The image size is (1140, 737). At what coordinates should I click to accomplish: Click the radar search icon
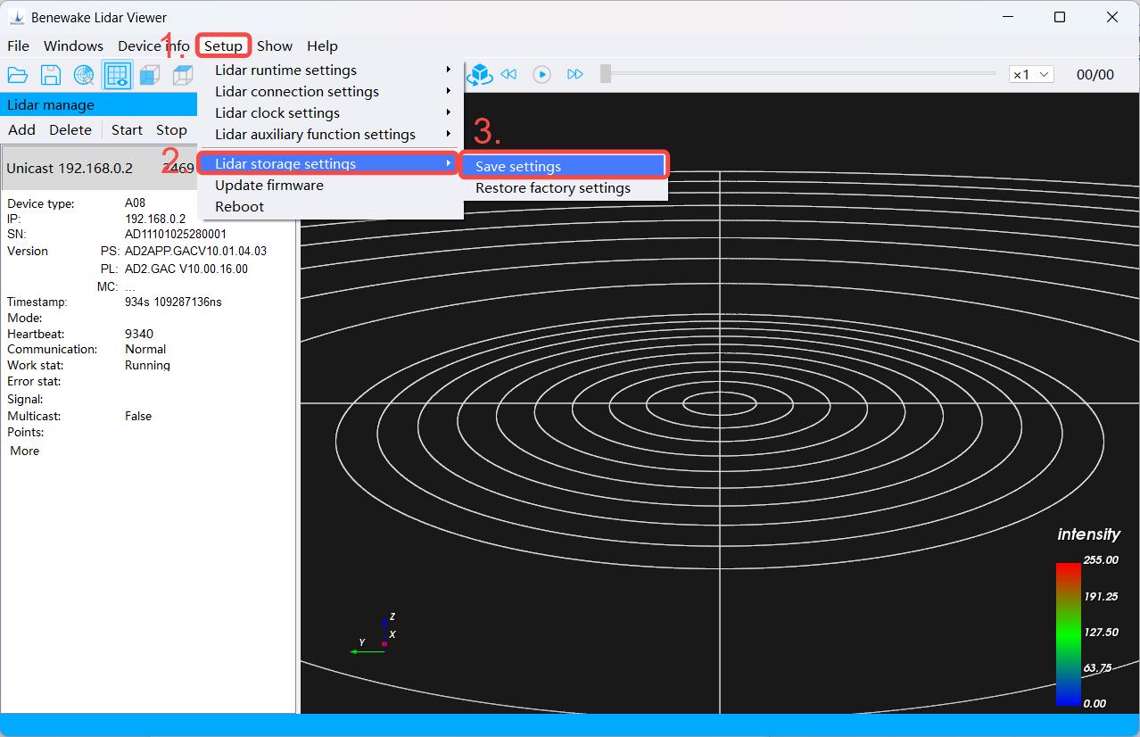[84, 75]
